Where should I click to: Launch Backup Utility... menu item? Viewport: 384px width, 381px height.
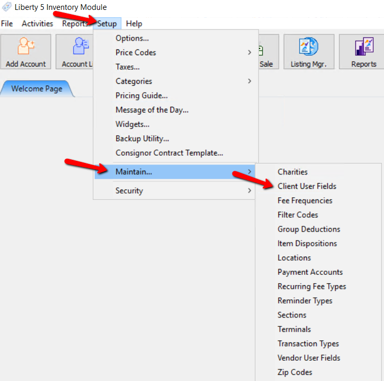pyautogui.click(x=176, y=138)
